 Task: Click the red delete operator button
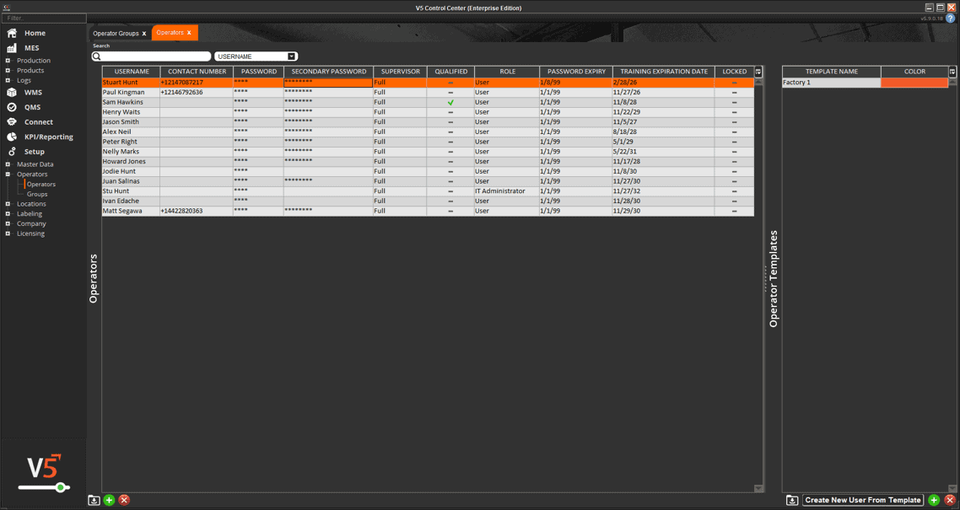point(124,500)
